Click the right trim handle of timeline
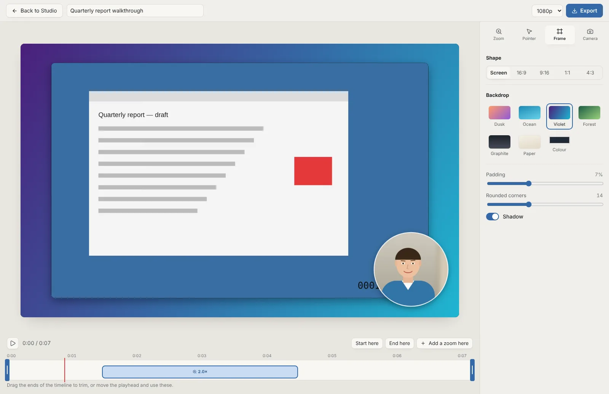Image resolution: width=609 pixels, height=394 pixels. [472, 370]
